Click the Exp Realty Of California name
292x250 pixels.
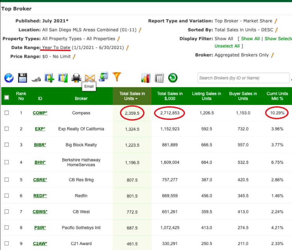[x=81, y=129]
